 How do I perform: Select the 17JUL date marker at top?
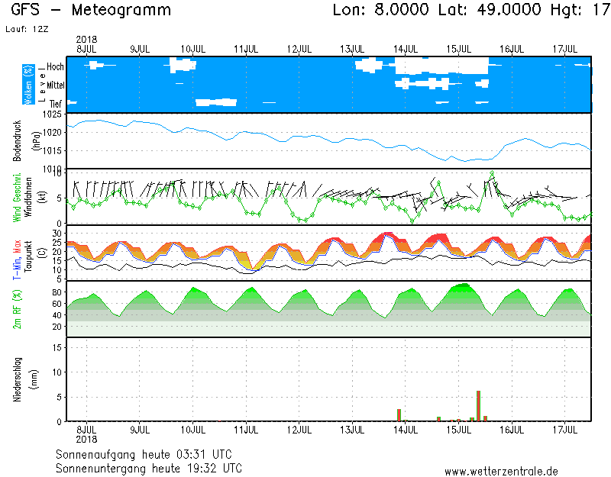[564, 49]
